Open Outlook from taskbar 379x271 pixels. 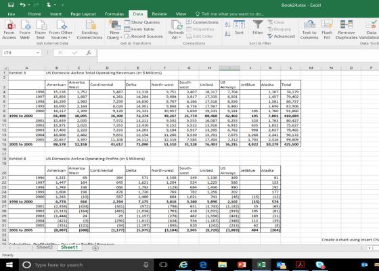(x=281, y=265)
